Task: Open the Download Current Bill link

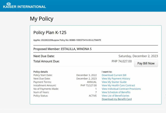Action: [x=114, y=75]
